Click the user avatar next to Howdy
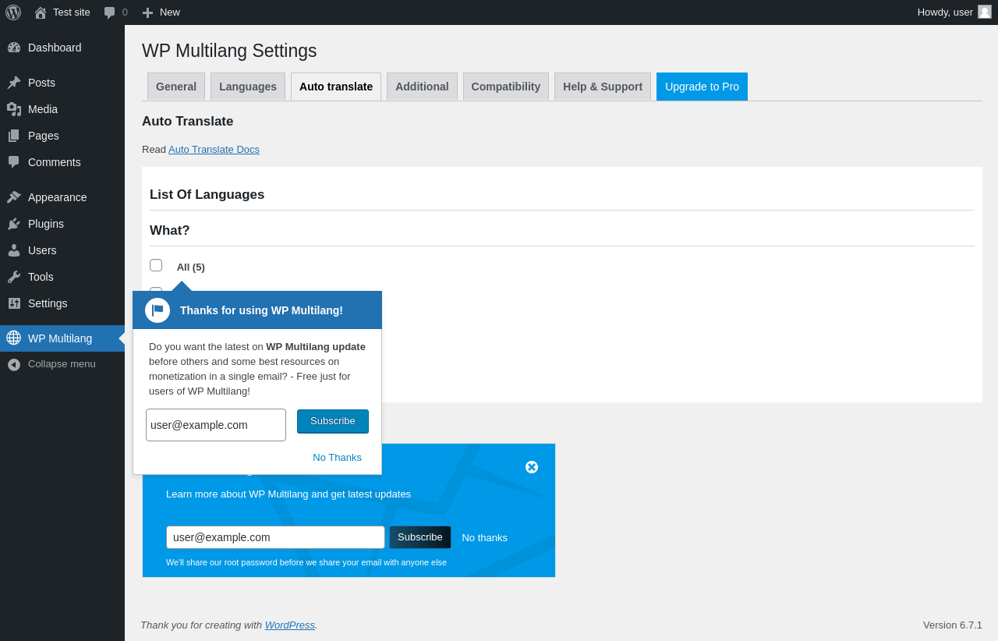The width and height of the screenshot is (998, 641). [985, 12]
